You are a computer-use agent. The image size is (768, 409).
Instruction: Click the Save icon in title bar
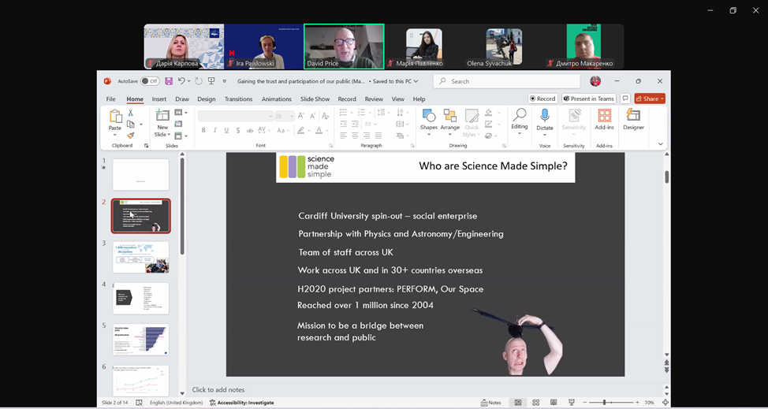point(169,81)
